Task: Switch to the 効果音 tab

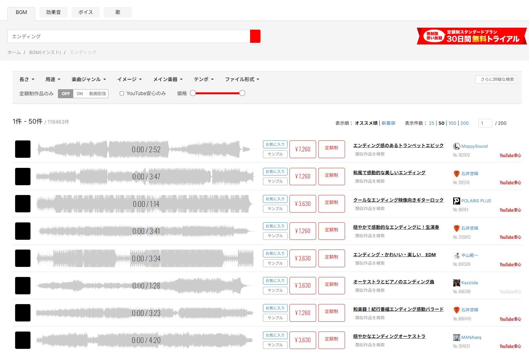Action: tap(53, 12)
